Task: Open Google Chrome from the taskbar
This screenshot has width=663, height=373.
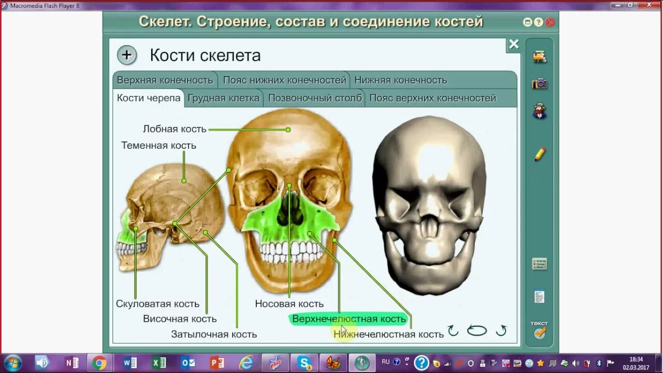Action: pos(98,363)
